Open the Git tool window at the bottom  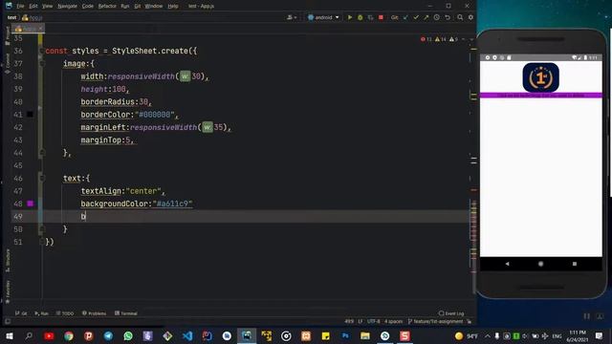[21, 313]
